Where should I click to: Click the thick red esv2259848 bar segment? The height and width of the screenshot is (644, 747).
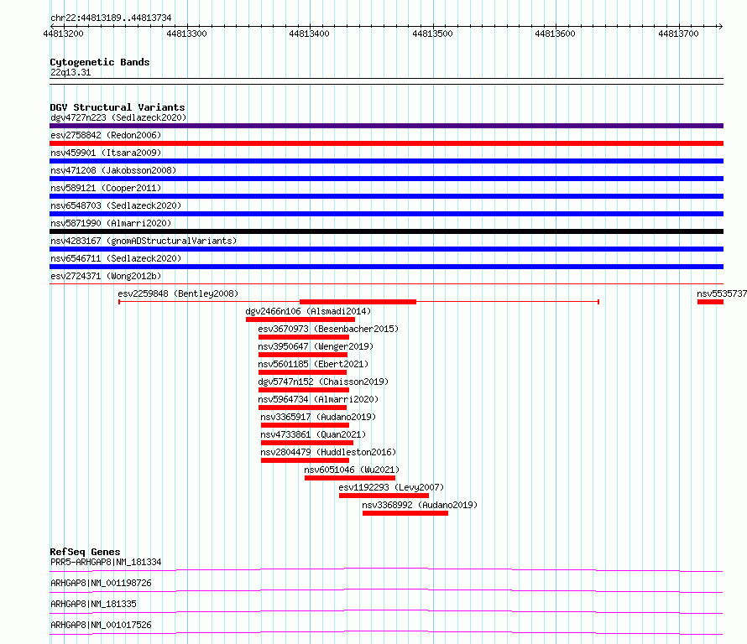click(358, 302)
